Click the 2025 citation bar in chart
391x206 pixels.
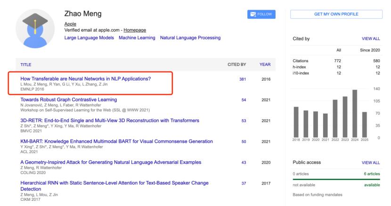(364, 125)
